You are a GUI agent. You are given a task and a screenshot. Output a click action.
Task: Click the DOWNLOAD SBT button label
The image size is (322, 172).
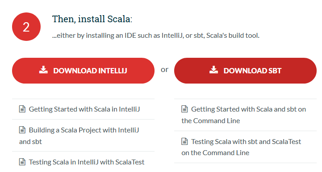[x=252, y=71]
